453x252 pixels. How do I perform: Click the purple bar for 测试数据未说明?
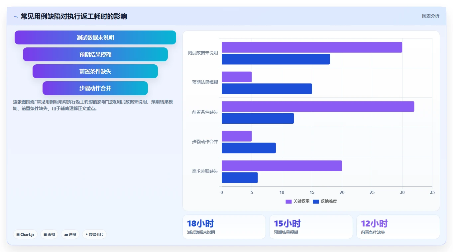[312, 47]
